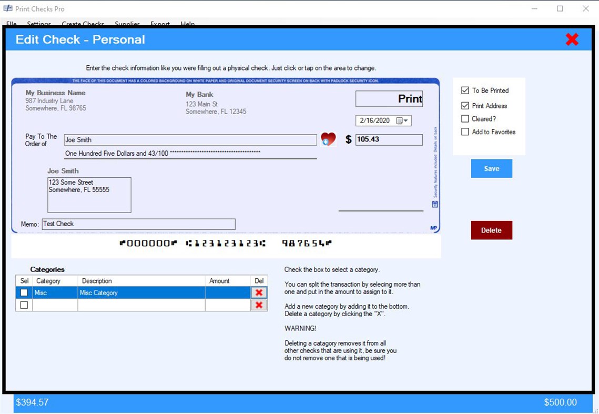Image resolution: width=599 pixels, height=414 pixels.
Task: Click the MP logo on the check
Action: click(x=435, y=226)
